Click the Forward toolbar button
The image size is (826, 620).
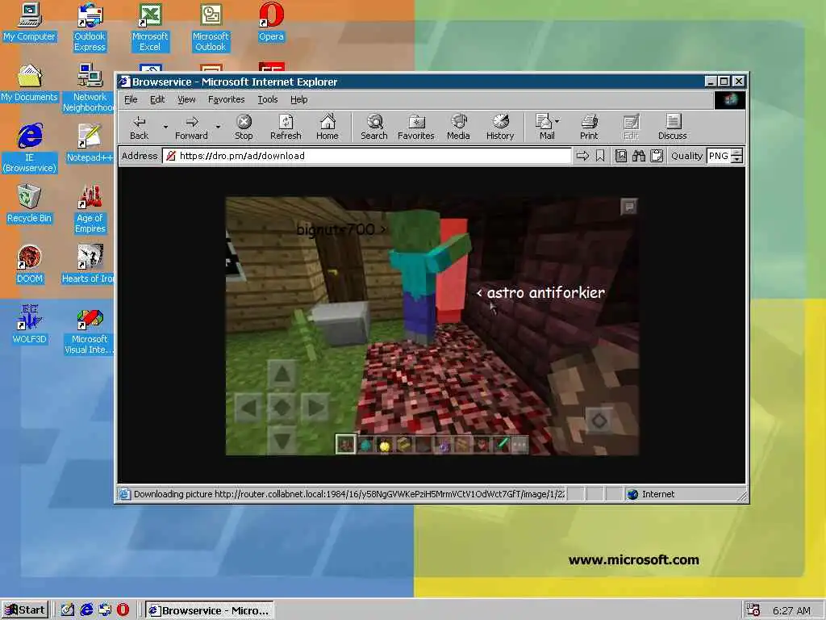[191, 127]
